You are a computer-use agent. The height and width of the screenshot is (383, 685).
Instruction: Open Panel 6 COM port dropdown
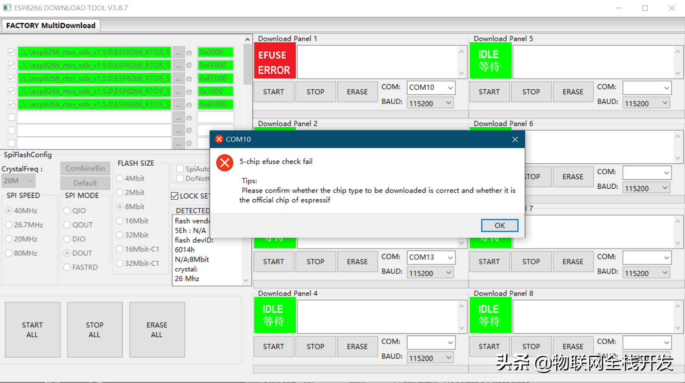pyautogui.click(x=647, y=172)
